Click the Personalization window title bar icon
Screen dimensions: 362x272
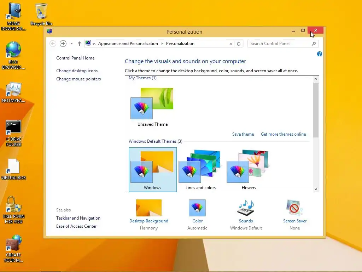click(49, 32)
